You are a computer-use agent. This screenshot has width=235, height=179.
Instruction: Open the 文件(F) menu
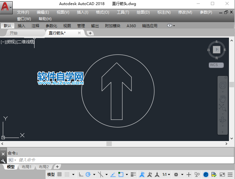(x=23, y=12)
